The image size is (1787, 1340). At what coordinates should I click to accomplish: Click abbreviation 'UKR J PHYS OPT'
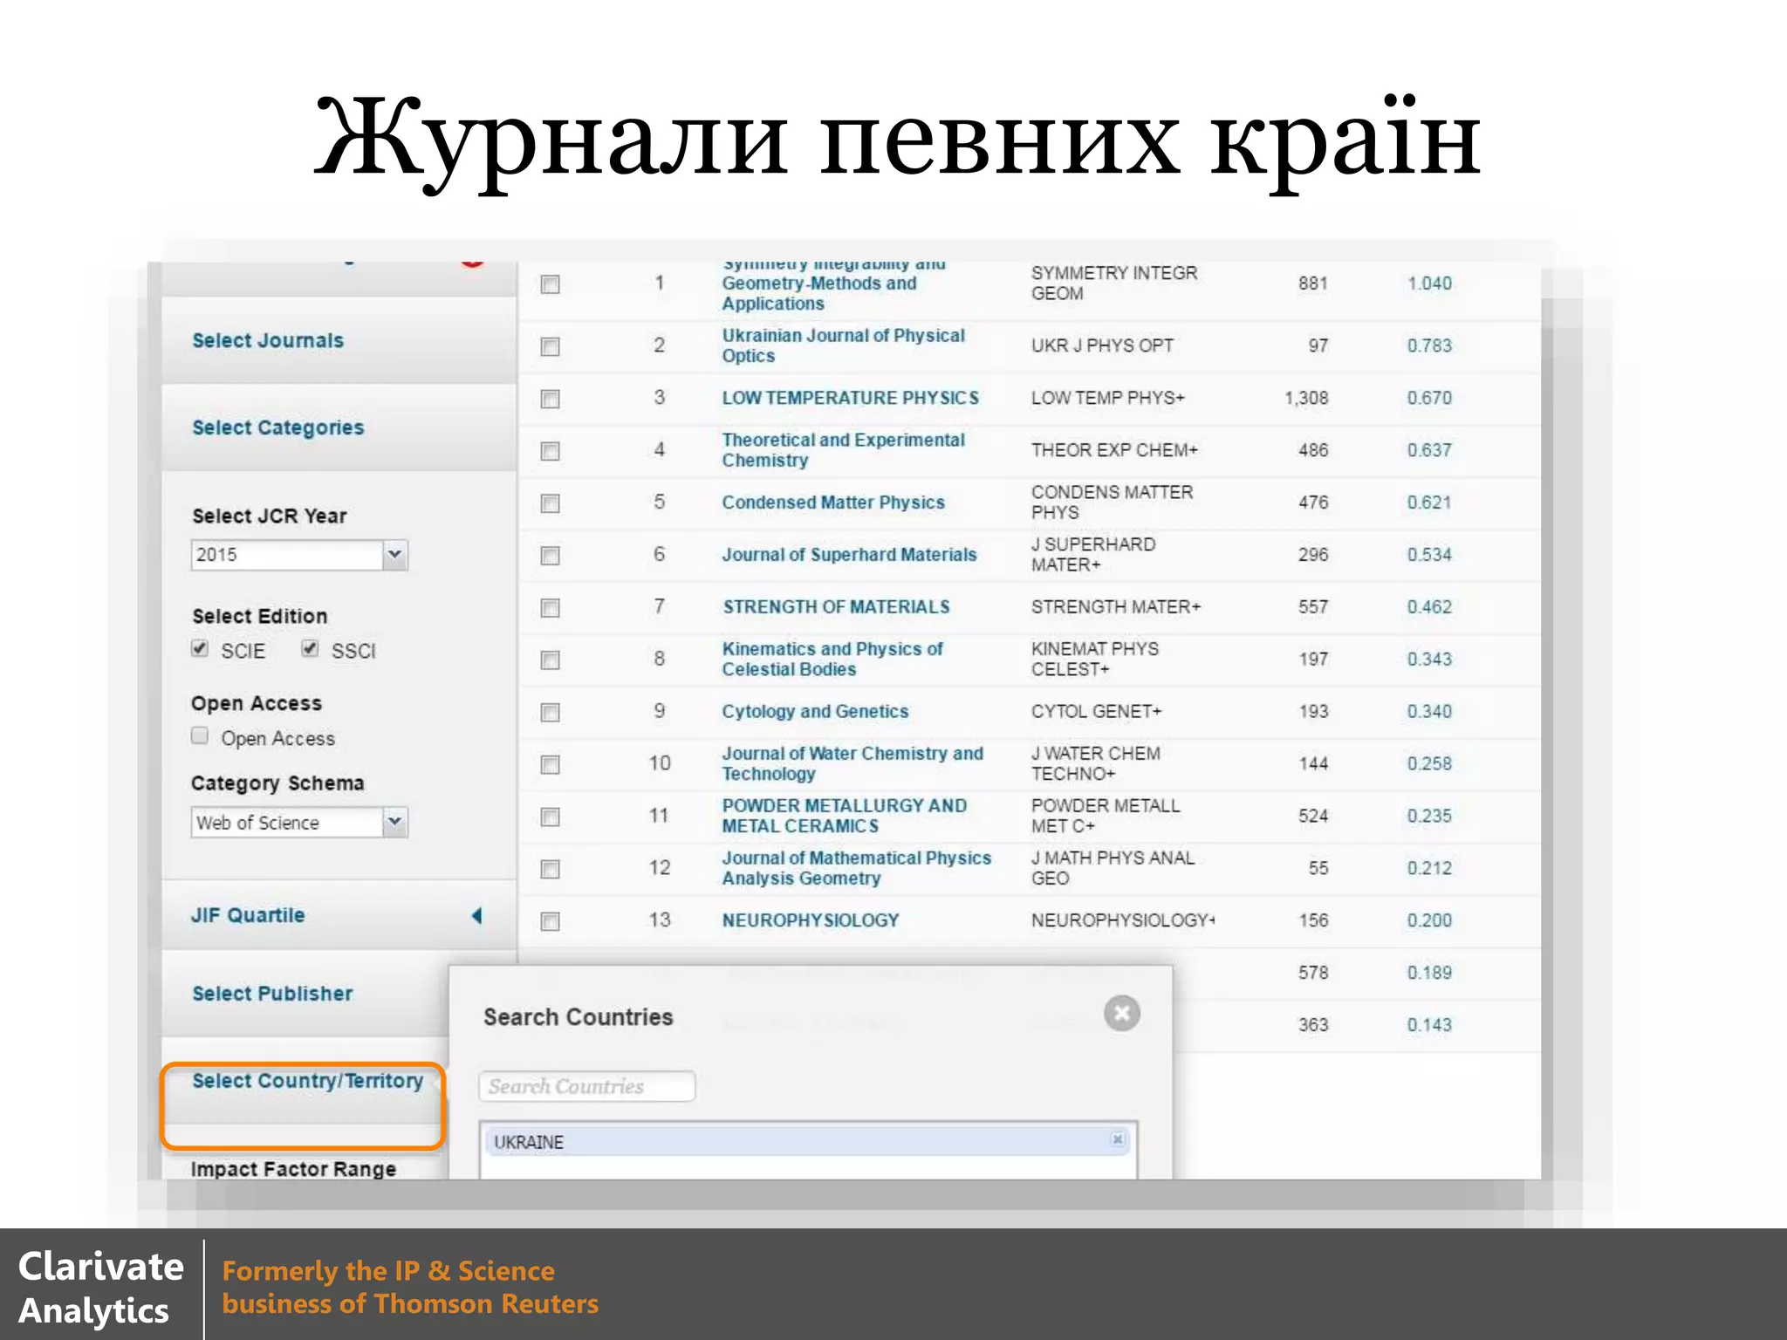[x=1102, y=345]
